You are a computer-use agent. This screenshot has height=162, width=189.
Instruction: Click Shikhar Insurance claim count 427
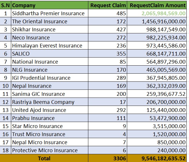coord(121,29)
